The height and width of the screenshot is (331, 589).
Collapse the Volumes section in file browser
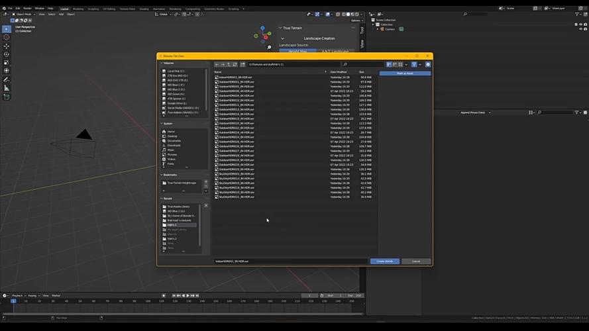point(162,63)
